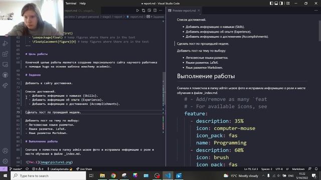Click image\picture1.png link in editor
The image size is (321, 180).
(x=56, y=162)
